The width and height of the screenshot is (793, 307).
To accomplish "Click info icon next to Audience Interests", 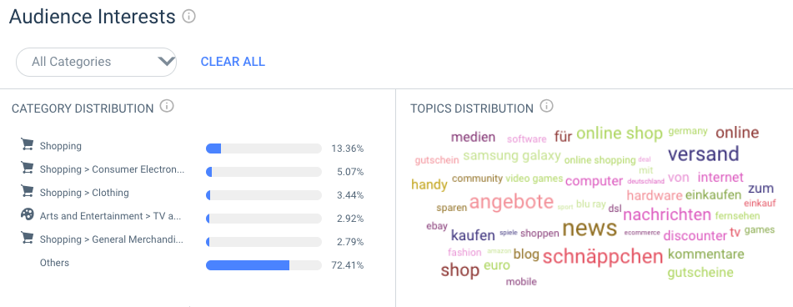I will tap(188, 17).
